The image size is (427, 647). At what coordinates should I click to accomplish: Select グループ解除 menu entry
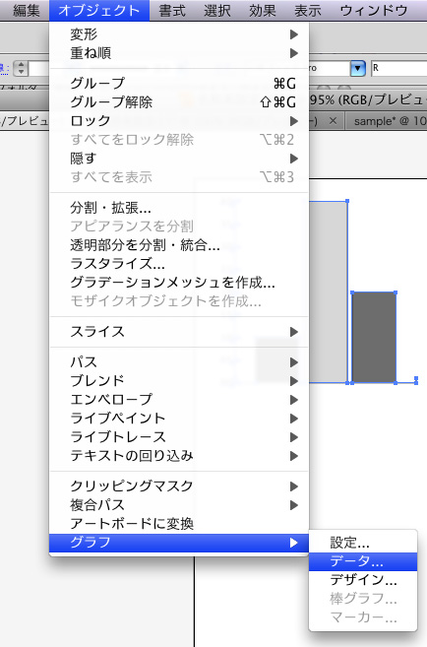tap(179, 101)
